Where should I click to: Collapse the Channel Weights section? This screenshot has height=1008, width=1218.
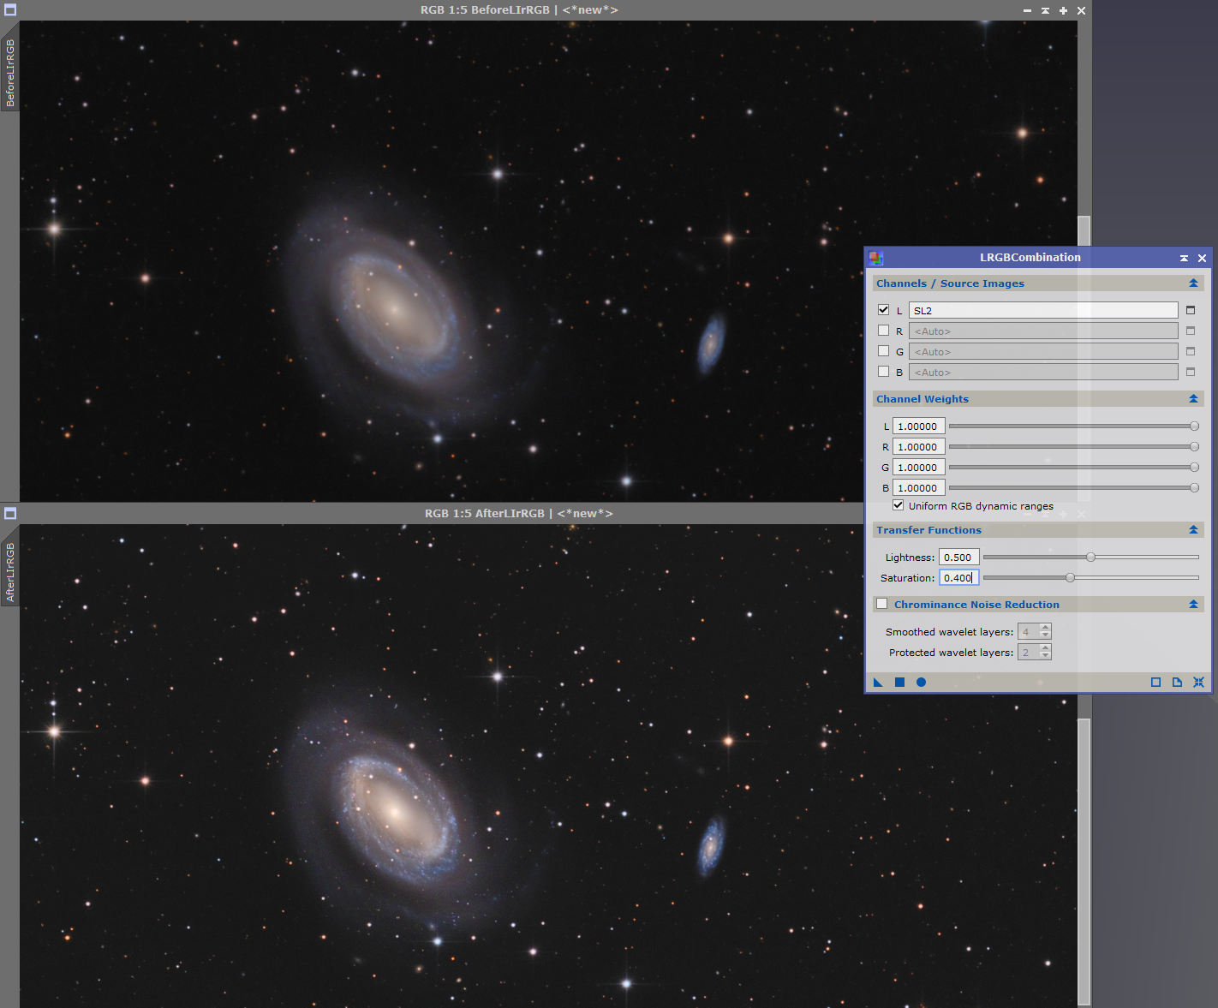coord(1193,398)
